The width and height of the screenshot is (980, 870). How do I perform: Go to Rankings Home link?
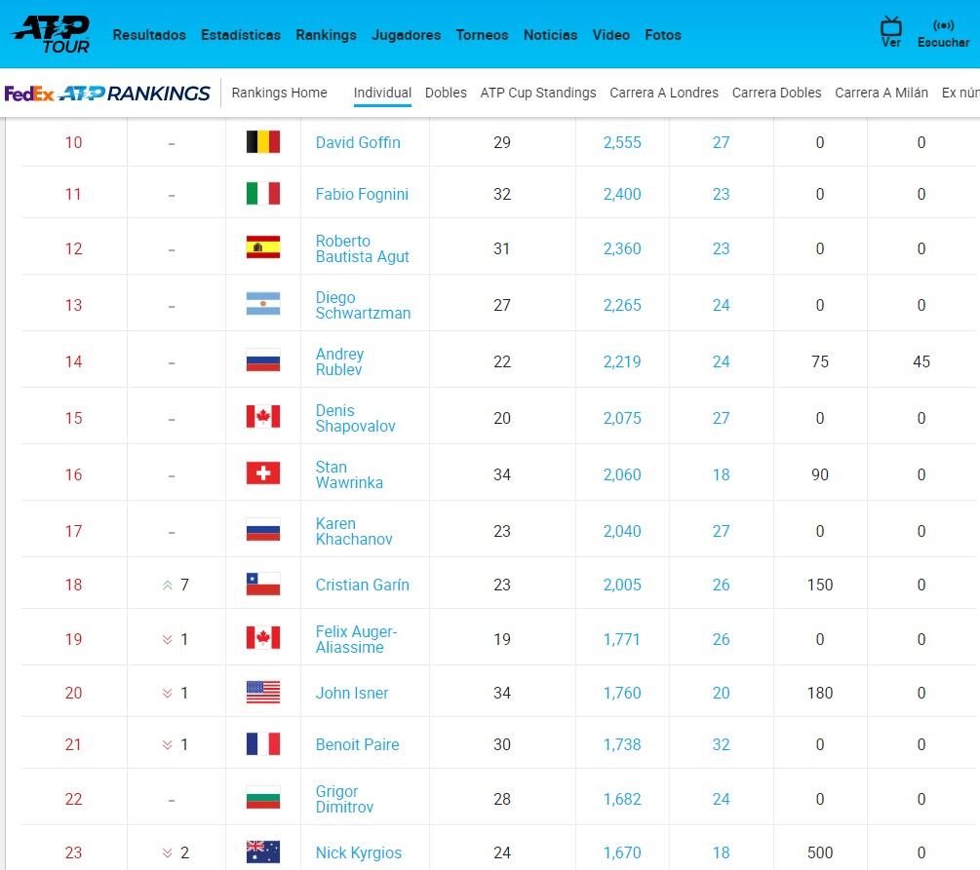[280, 93]
